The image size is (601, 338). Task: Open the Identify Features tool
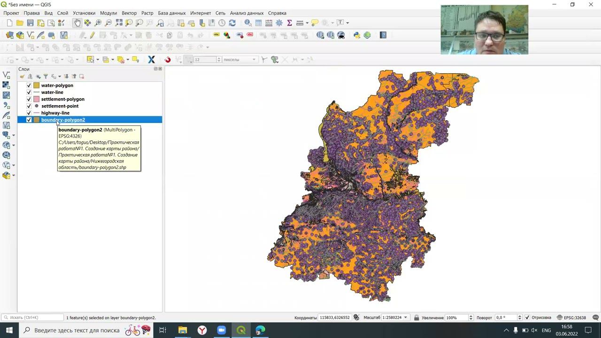[x=248, y=23]
